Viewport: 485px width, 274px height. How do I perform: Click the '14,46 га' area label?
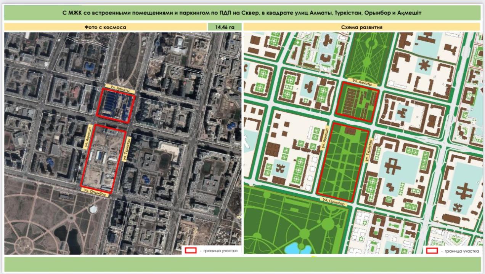[x=225, y=27]
